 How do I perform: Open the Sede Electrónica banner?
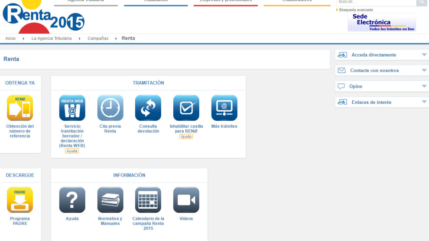coord(382,22)
